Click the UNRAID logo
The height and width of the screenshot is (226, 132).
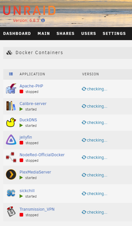coord(29,10)
